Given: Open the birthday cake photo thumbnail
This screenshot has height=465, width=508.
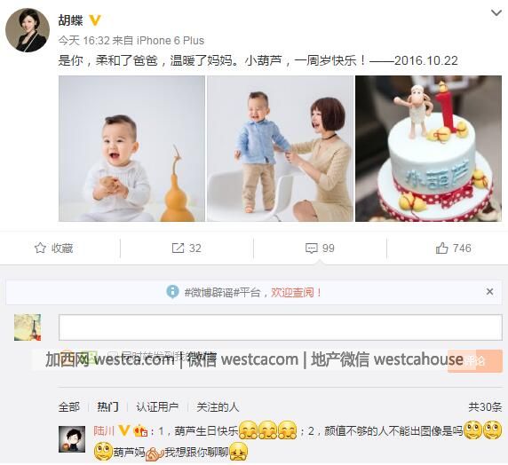Looking at the screenshot, I should click(428, 148).
